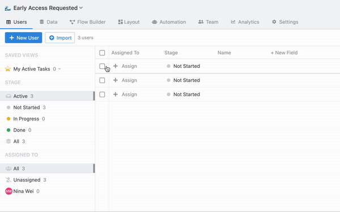Click the 3 users count label
This screenshot has width=340, height=212.
click(86, 38)
